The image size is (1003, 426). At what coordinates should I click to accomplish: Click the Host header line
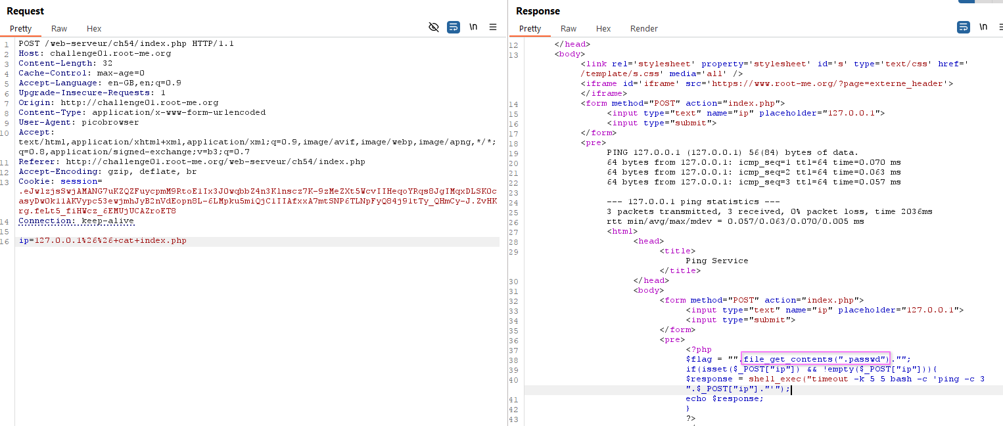(x=95, y=54)
